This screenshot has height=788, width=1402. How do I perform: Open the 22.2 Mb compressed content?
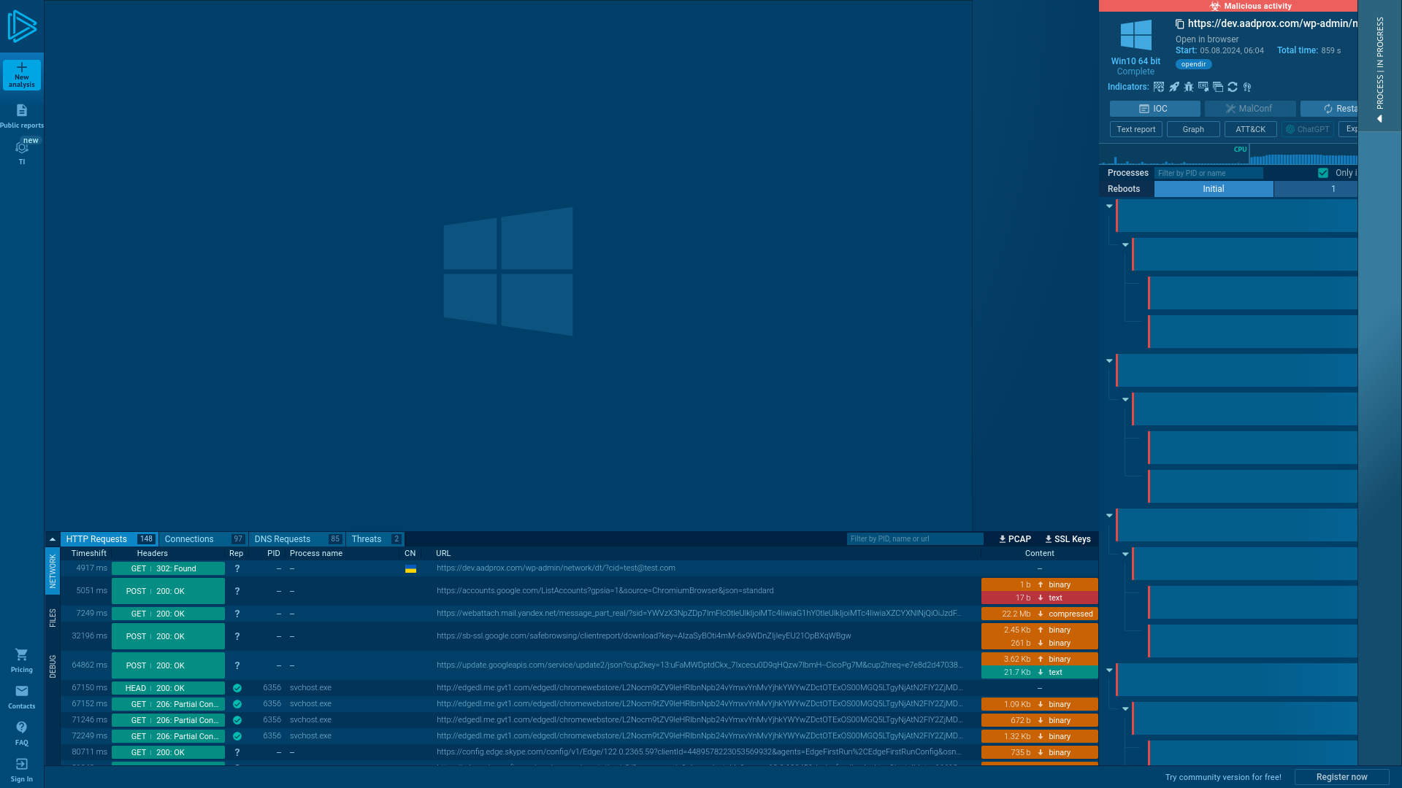(1039, 614)
